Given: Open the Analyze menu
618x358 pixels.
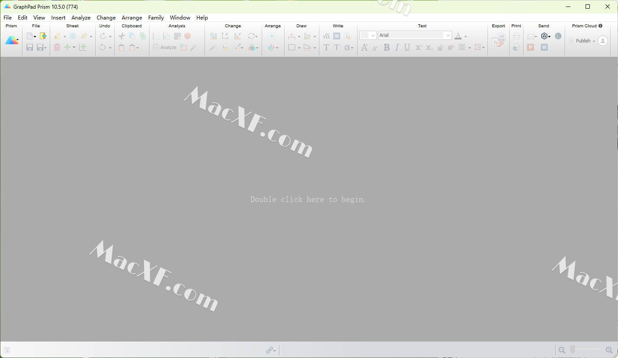Looking at the screenshot, I should tap(81, 17).
